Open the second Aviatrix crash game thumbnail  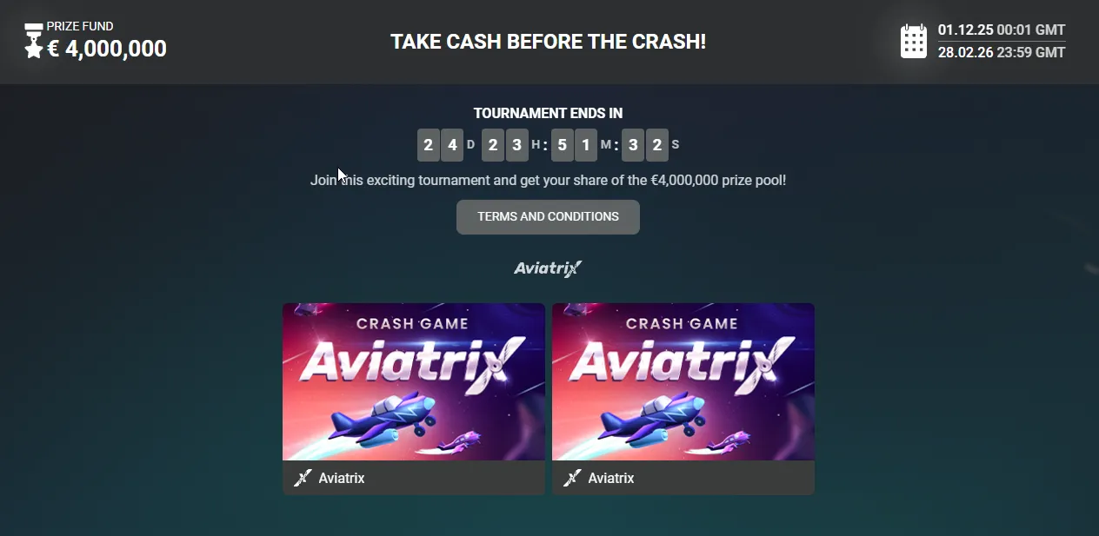[683, 381]
